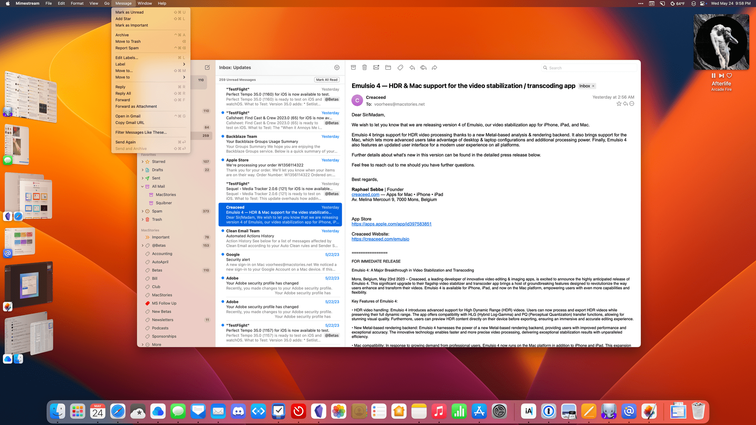The height and width of the screenshot is (425, 756).
Task: Pause the Afterlife track in music widget
Action: [713, 76]
